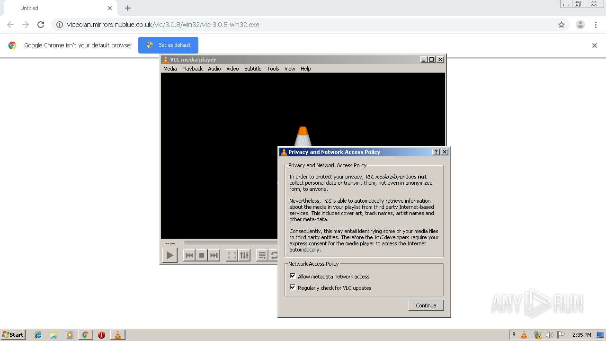Open the View menu in VLC

[x=290, y=69]
